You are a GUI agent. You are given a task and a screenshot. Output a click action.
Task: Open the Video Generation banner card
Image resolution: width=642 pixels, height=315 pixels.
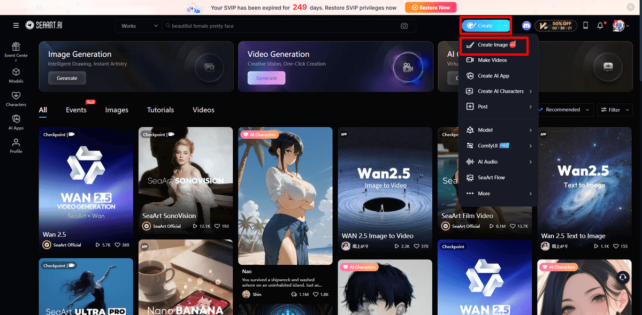(335, 66)
